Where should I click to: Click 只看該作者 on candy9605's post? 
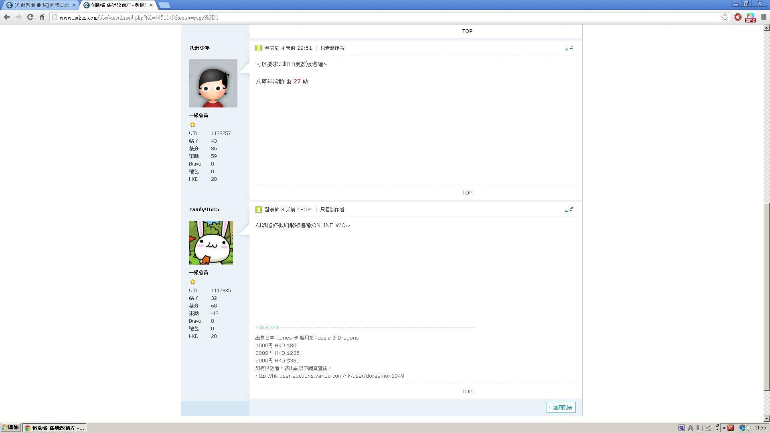click(332, 210)
